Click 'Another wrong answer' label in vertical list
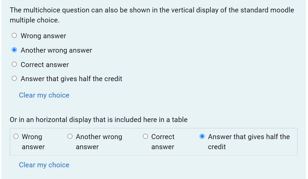Screen dimensions: 308x179 point(56,50)
